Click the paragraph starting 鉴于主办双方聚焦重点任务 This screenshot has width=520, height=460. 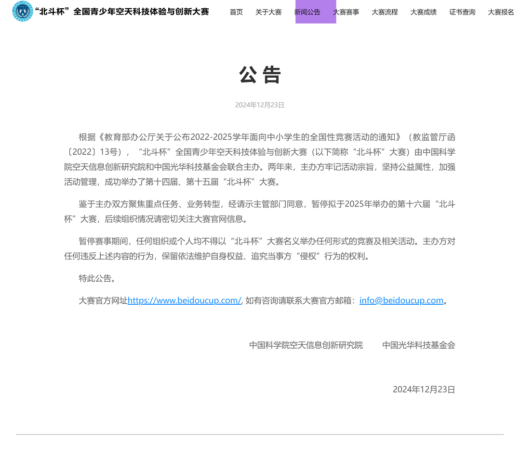click(x=260, y=211)
